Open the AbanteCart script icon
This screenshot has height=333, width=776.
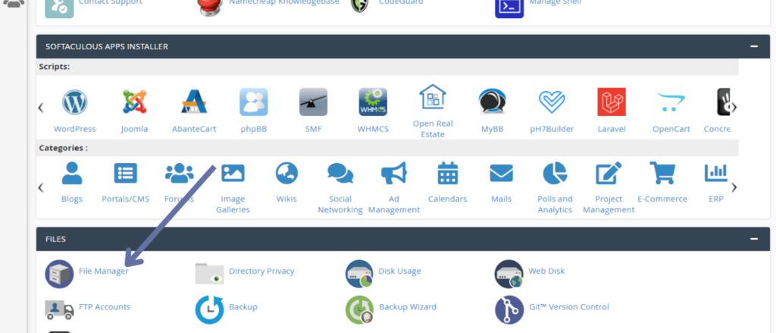(x=194, y=102)
